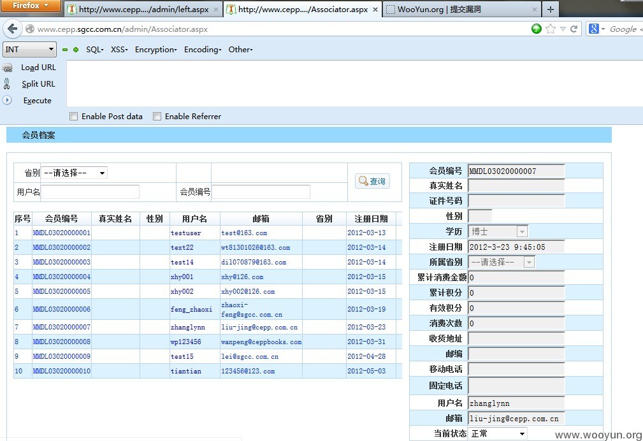
Task: Click the 注册日期 column header
Action: click(x=371, y=219)
